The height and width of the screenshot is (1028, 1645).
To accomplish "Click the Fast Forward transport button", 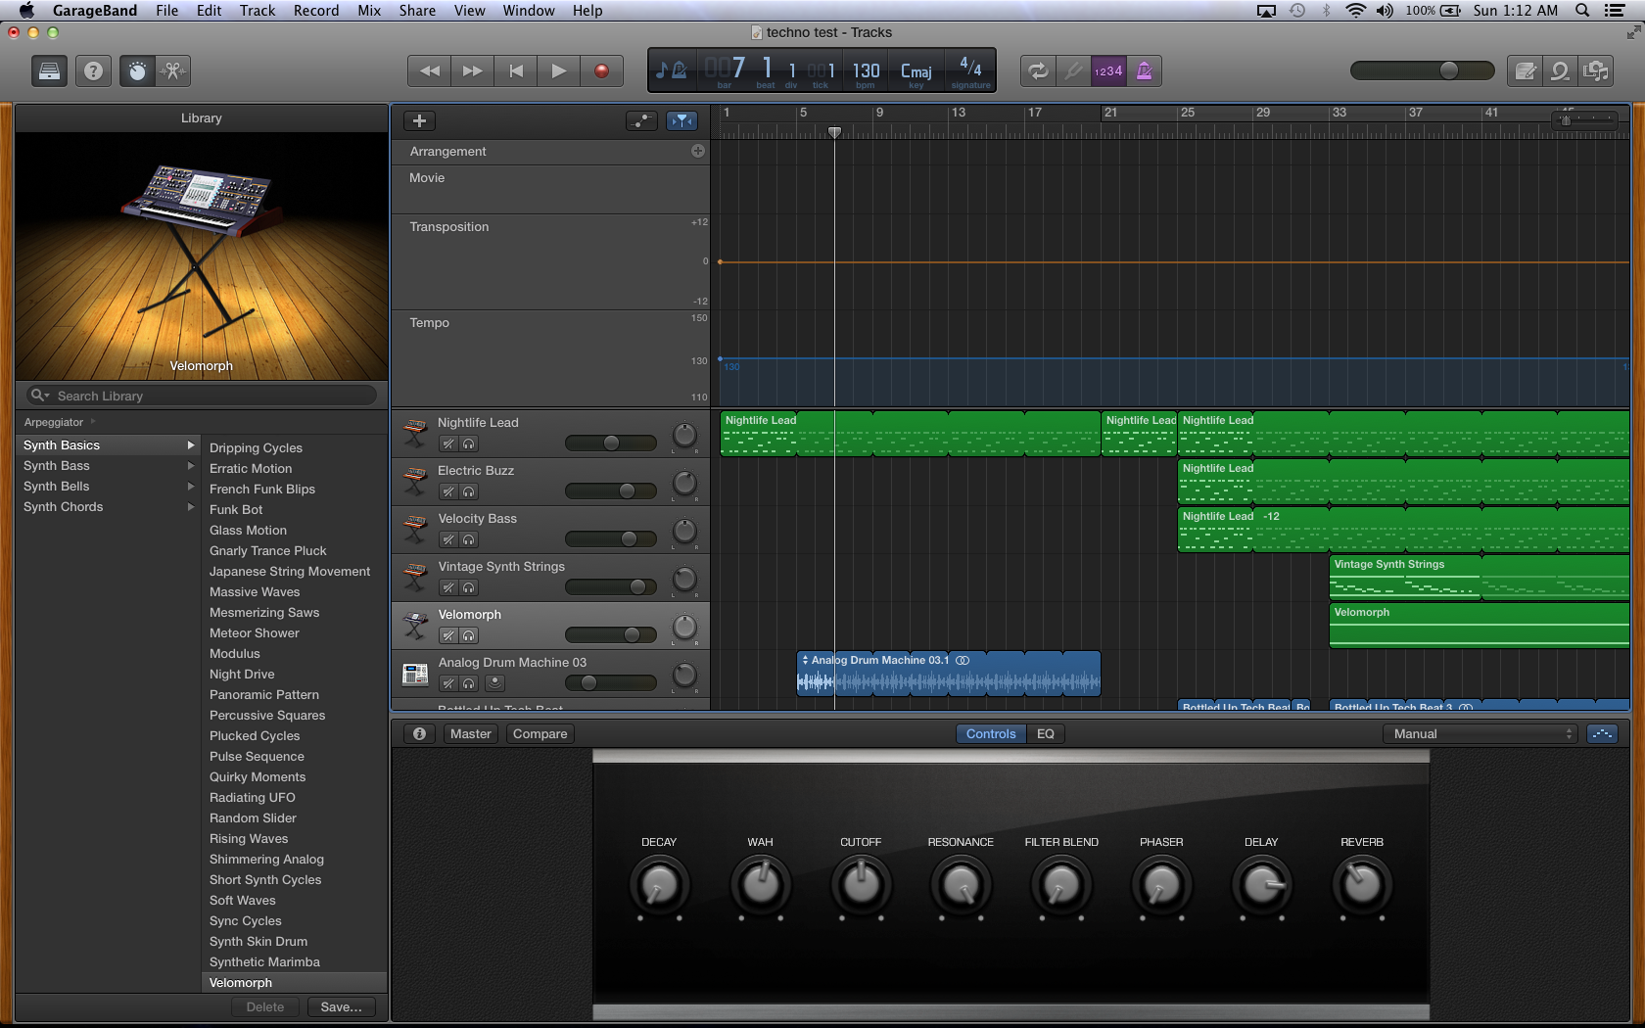I will (x=472, y=70).
